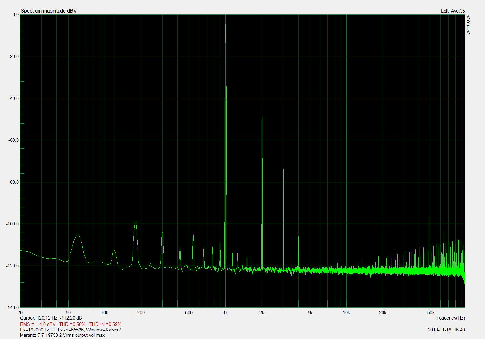The width and height of the screenshot is (485, 339).
Task: Click the '-120.0' y-axis label
Action: [13, 266]
